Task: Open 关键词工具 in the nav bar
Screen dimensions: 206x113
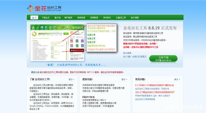Action: click(121, 18)
